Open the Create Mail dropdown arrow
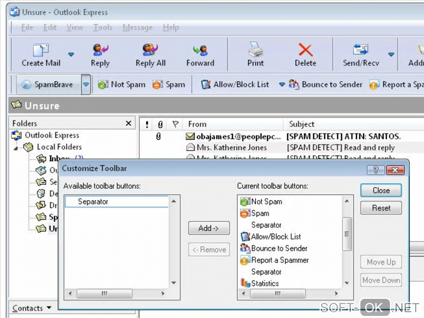This screenshot has width=424, height=318. pyautogui.click(x=71, y=55)
